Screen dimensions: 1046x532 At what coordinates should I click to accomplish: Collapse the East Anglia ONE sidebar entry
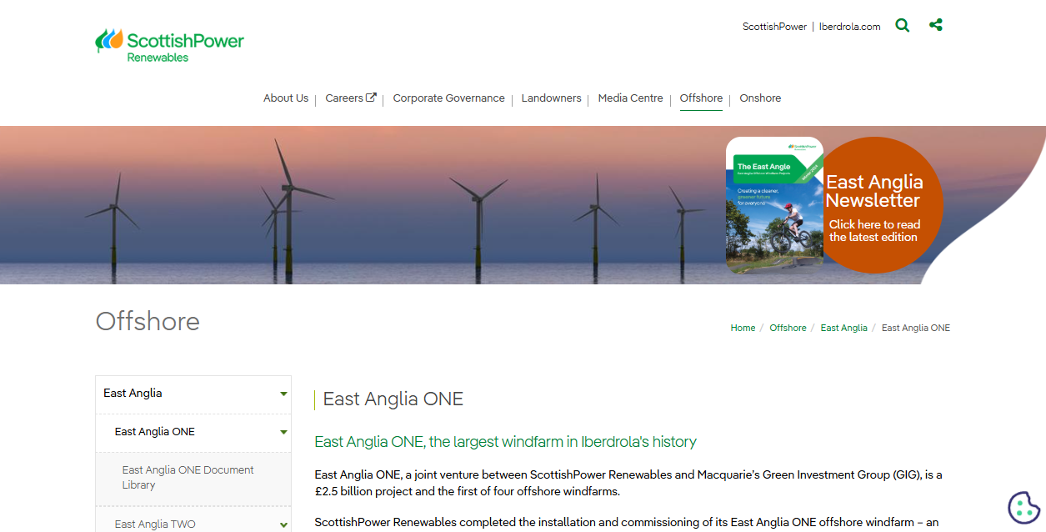click(x=283, y=433)
